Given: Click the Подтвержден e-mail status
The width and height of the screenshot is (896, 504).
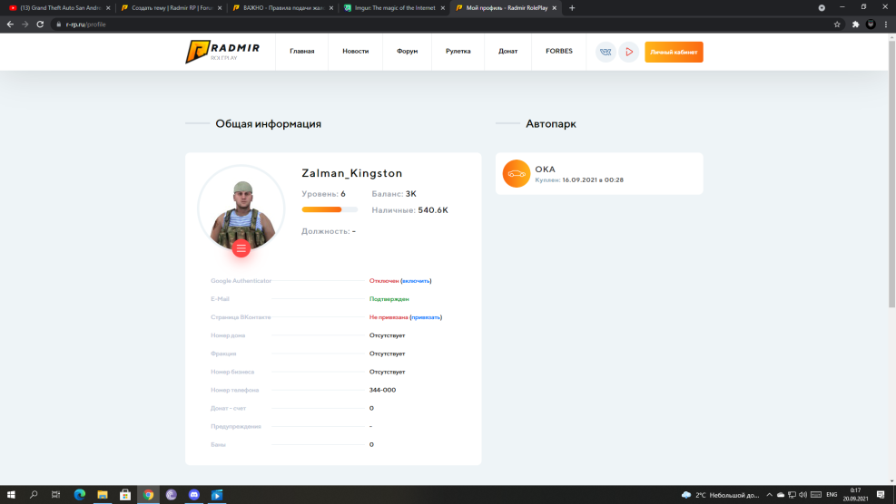Looking at the screenshot, I should 389,299.
